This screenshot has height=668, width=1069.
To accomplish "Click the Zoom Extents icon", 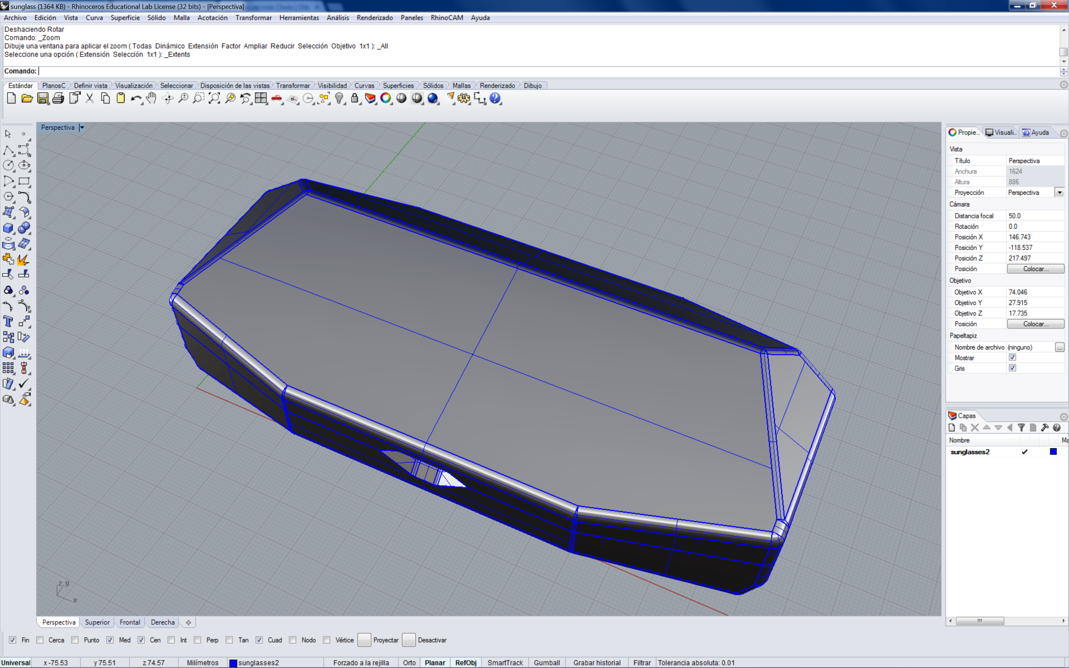I will tap(214, 98).
